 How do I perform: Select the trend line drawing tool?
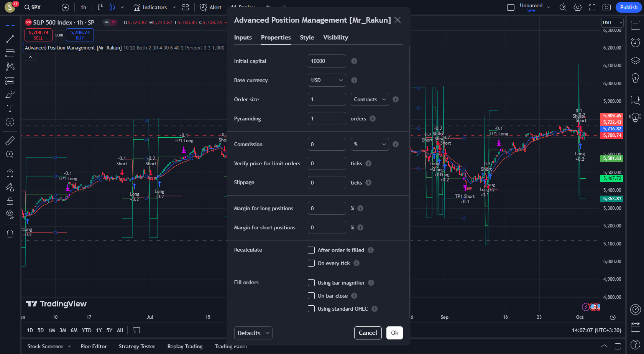click(10, 39)
